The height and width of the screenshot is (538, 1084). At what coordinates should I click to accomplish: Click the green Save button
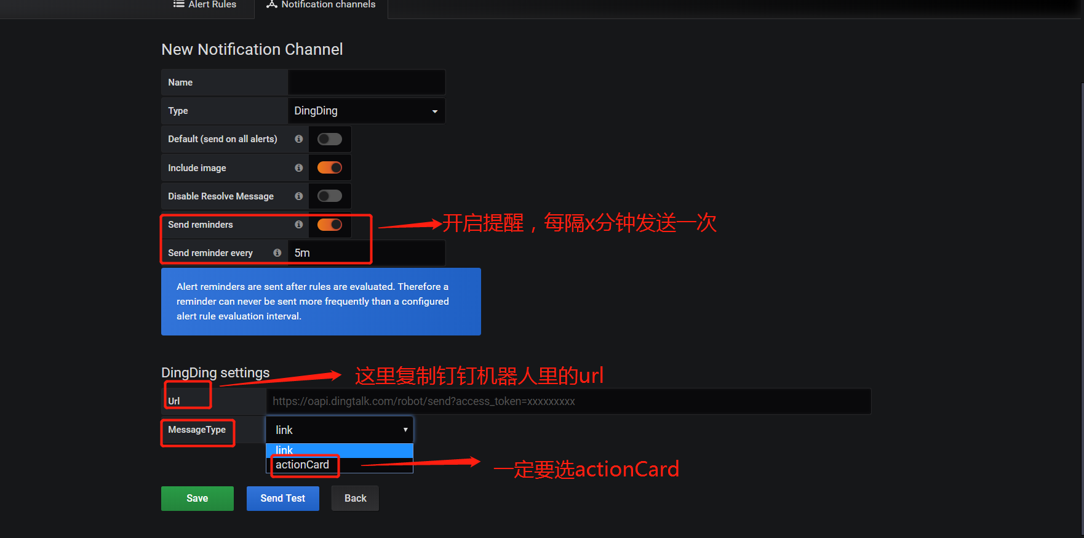[x=197, y=499]
